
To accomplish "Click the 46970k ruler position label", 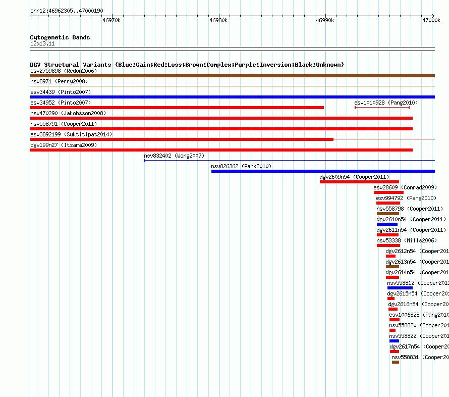I will tap(111, 20).
